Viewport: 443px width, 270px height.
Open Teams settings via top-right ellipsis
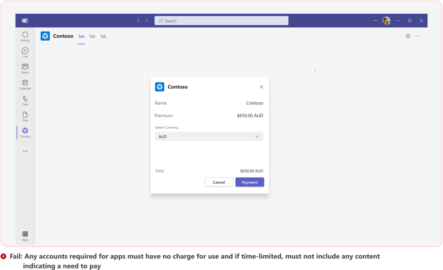(375, 21)
